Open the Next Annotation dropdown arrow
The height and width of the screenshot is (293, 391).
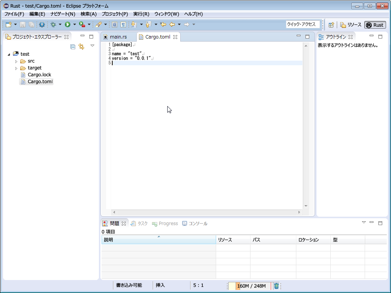[x=141, y=24]
